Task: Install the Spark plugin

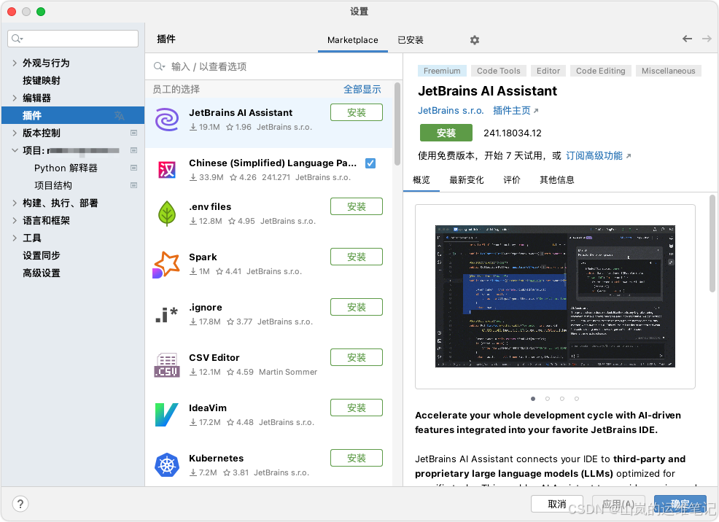Action: 357,257
